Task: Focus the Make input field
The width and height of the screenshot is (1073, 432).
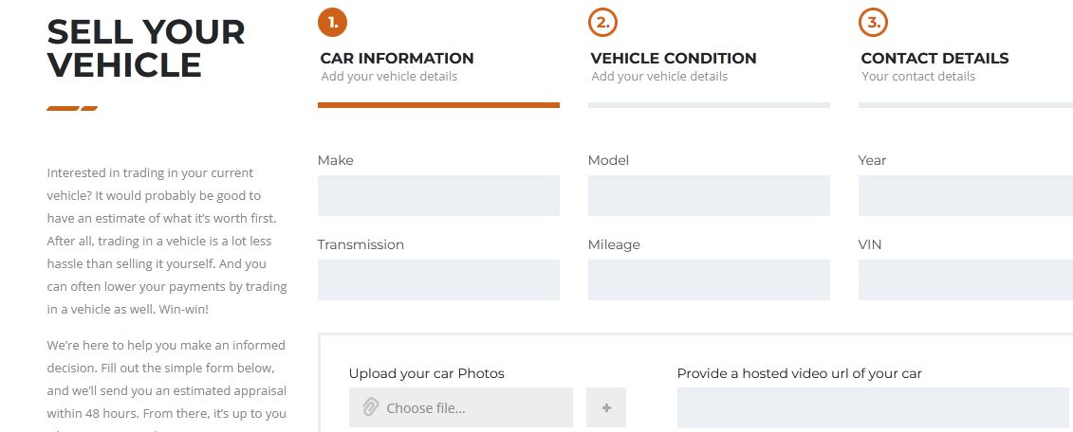Action: pyautogui.click(x=438, y=195)
